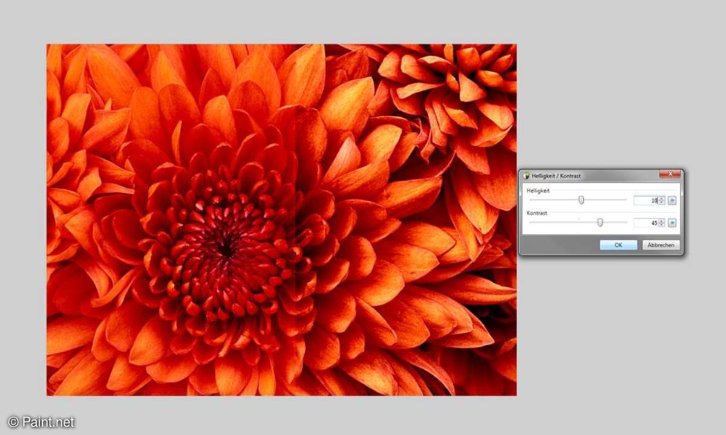Viewport: 726px width, 435px height.
Task: Confirm adjustments with the OK button
Action: (618, 245)
